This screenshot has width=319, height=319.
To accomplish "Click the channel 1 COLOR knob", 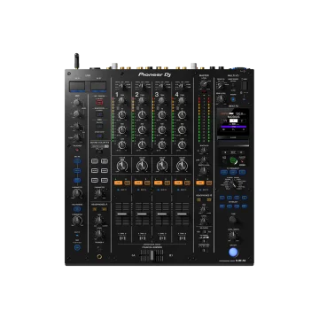I will point(121,167).
